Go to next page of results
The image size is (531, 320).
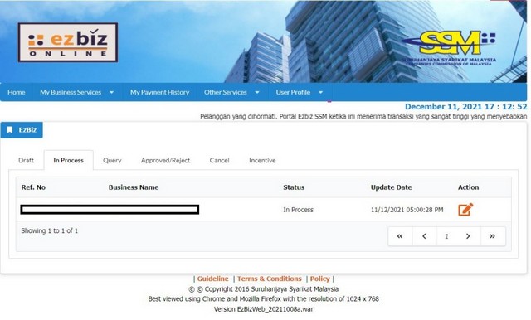[x=468, y=236]
